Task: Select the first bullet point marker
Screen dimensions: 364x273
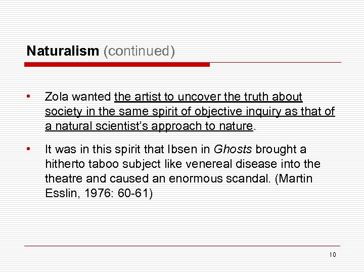Action: click(x=31, y=97)
